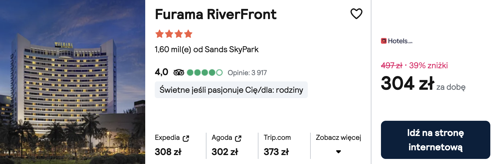Click the Opinie: 3 917 reviews count

click(247, 73)
